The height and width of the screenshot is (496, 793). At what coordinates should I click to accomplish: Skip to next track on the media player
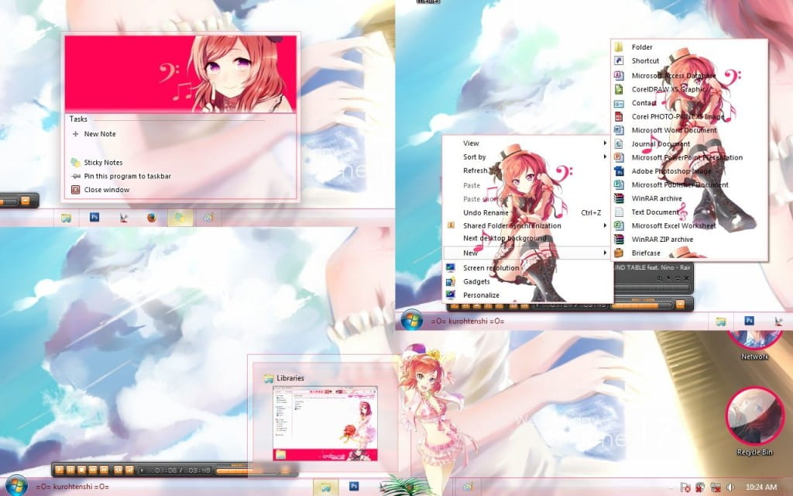coord(103,469)
